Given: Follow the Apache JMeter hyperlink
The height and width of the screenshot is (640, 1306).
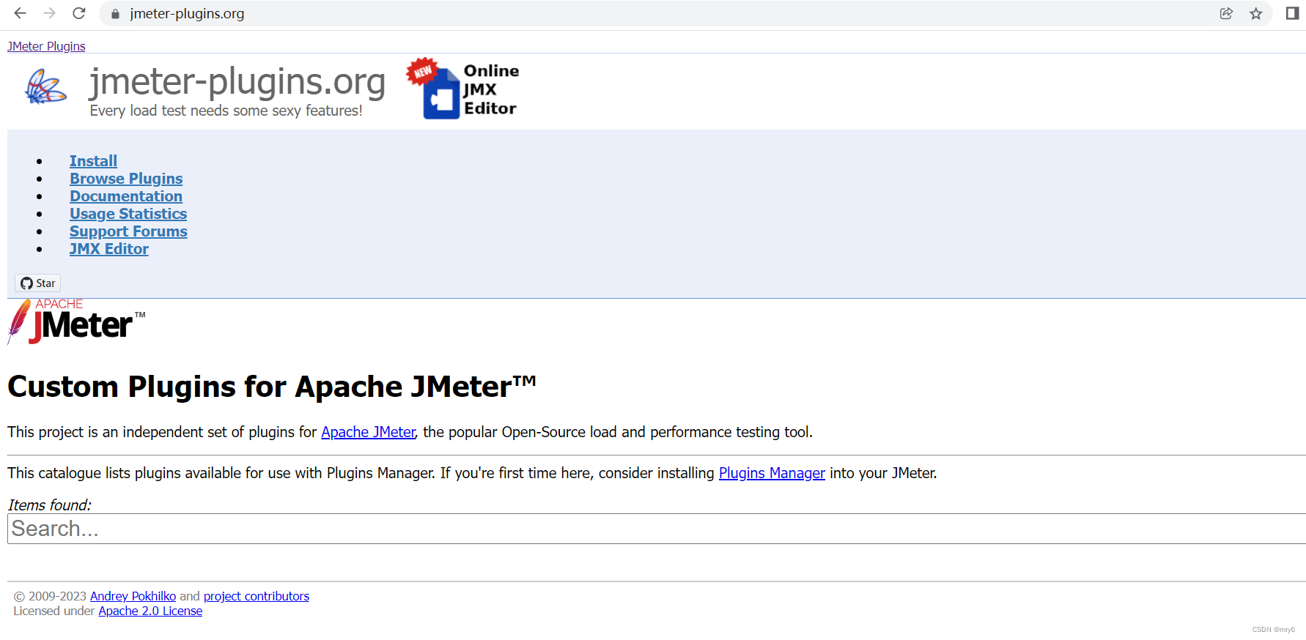Looking at the screenshot, I should (x=368, y=432).
